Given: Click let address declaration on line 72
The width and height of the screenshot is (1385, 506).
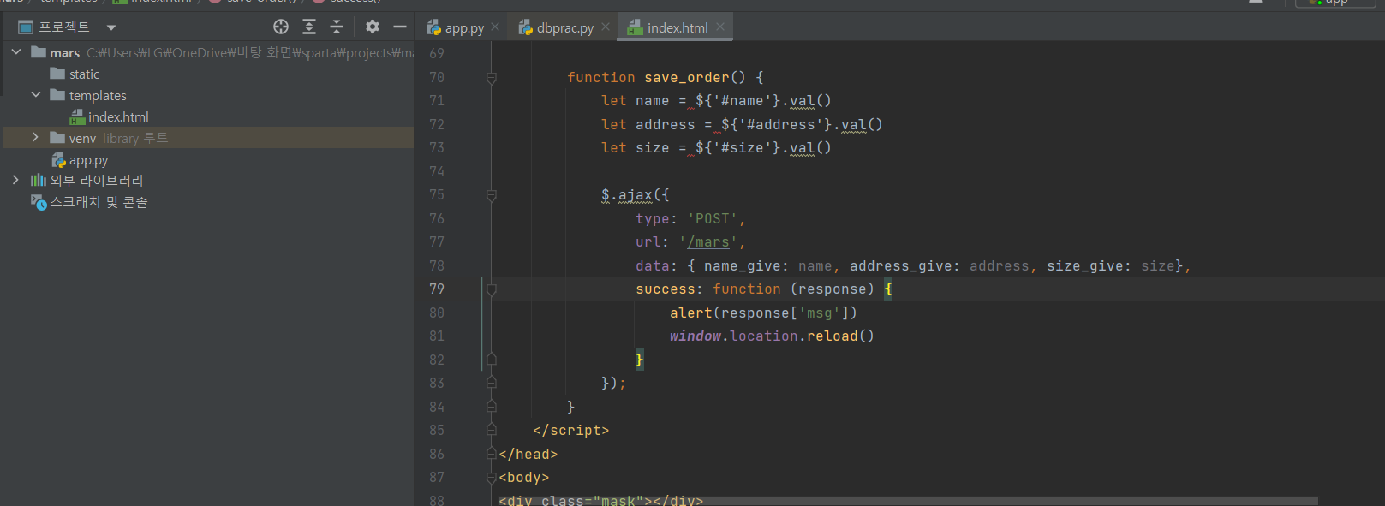Looking at the screenshot, I should tap(742, 124).
